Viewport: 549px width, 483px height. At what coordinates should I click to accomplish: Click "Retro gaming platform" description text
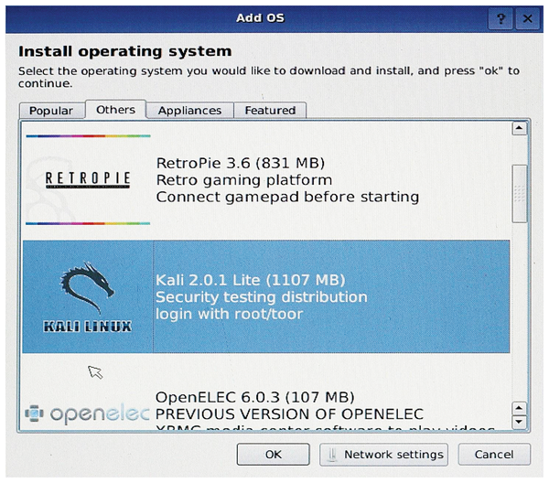pos(244,180)
